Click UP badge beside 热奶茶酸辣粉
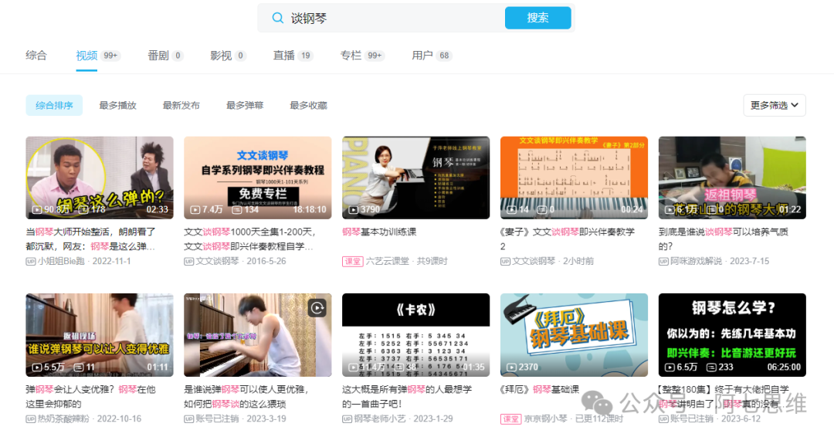The height and width of the screenshot is (437, 834). [x=31, y=418]
